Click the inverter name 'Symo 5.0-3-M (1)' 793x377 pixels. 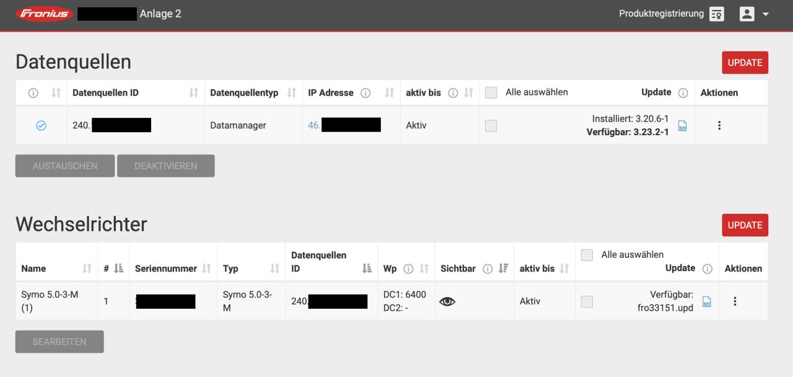[50, 301]
